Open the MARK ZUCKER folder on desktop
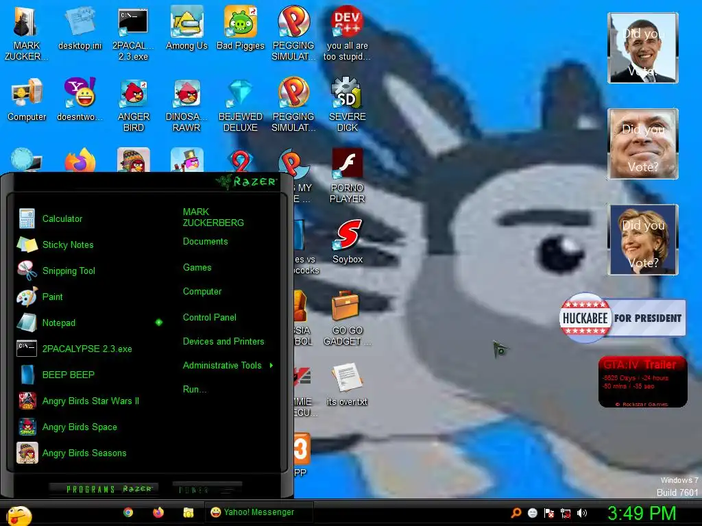702x526 pixels. pyautogui.click(x=27, y=33)
